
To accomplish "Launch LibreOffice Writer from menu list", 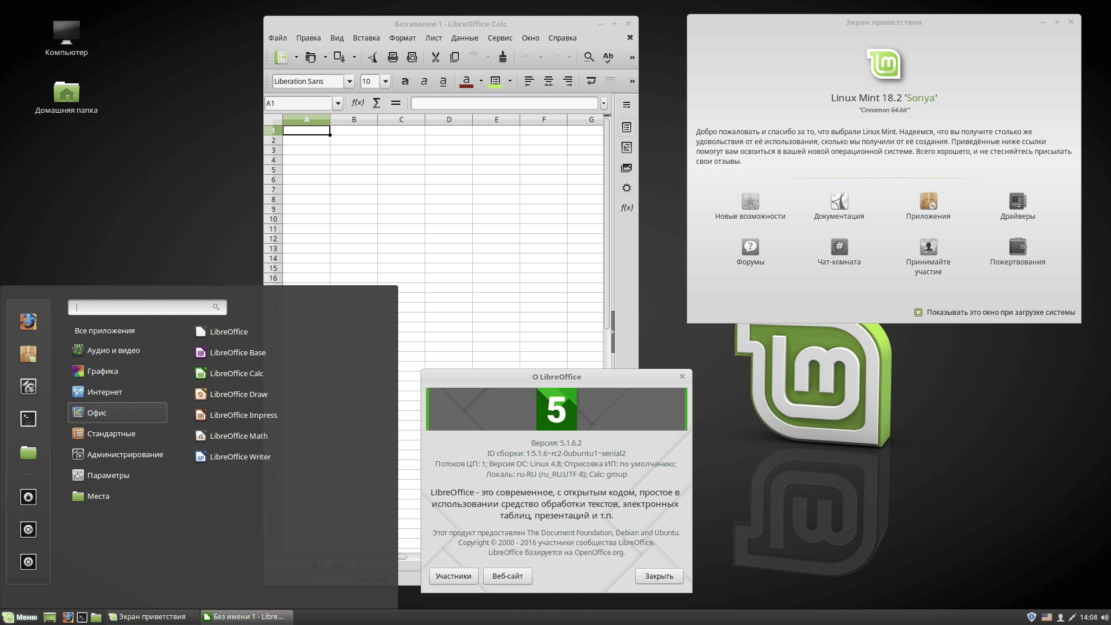I will click(233, 457).
